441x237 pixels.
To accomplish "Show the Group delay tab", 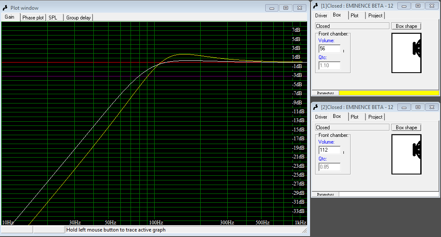I will click(79, 18).
